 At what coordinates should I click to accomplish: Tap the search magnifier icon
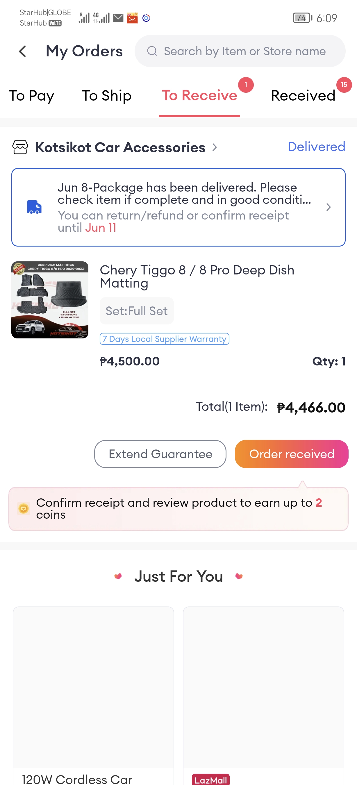tap(152, 51)
